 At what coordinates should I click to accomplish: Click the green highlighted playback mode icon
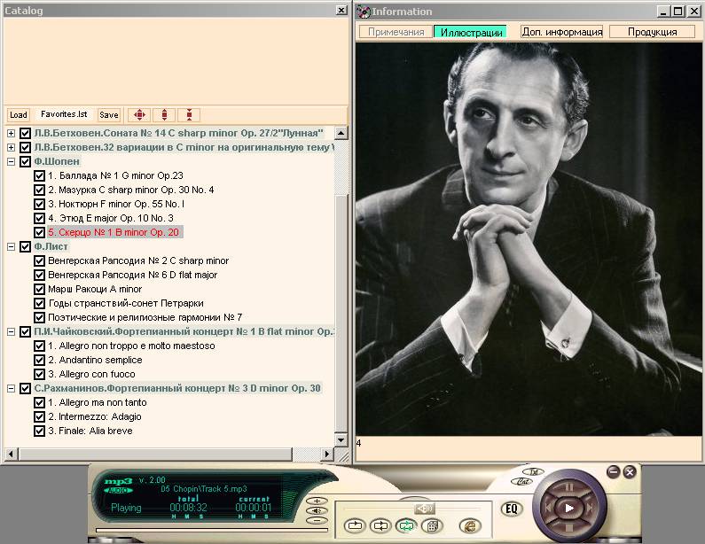click(x=405, y=525)
